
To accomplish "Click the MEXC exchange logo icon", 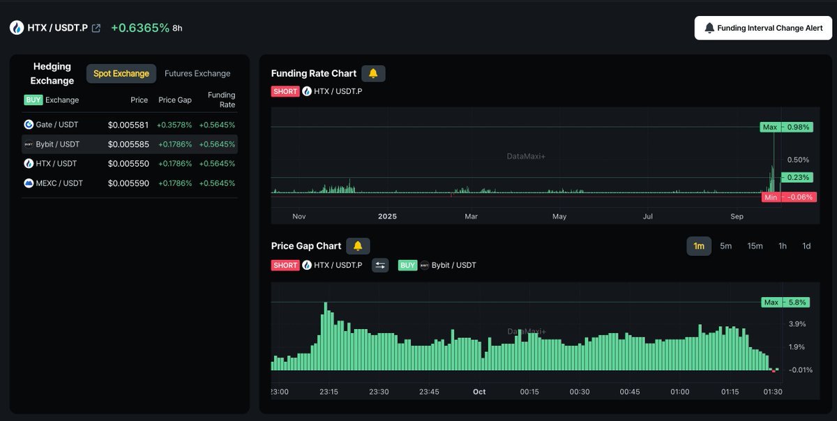I will point(29,183).
